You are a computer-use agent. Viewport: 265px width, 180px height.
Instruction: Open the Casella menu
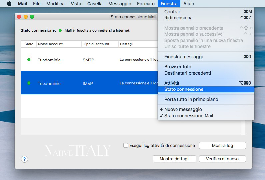(95, 4)
